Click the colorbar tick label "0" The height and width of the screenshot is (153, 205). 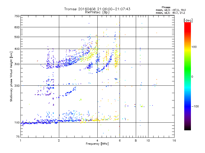point(192,77)
